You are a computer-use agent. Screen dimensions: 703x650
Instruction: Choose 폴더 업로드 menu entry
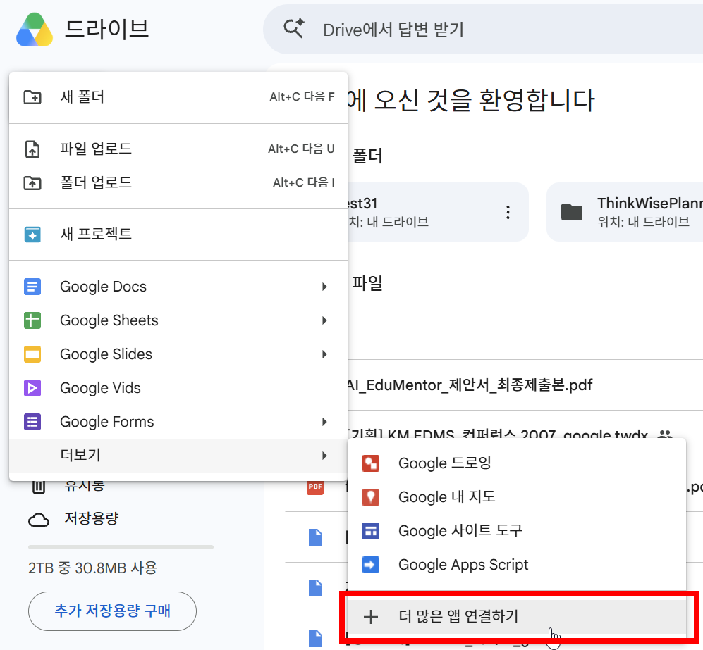tap(178, 182)
